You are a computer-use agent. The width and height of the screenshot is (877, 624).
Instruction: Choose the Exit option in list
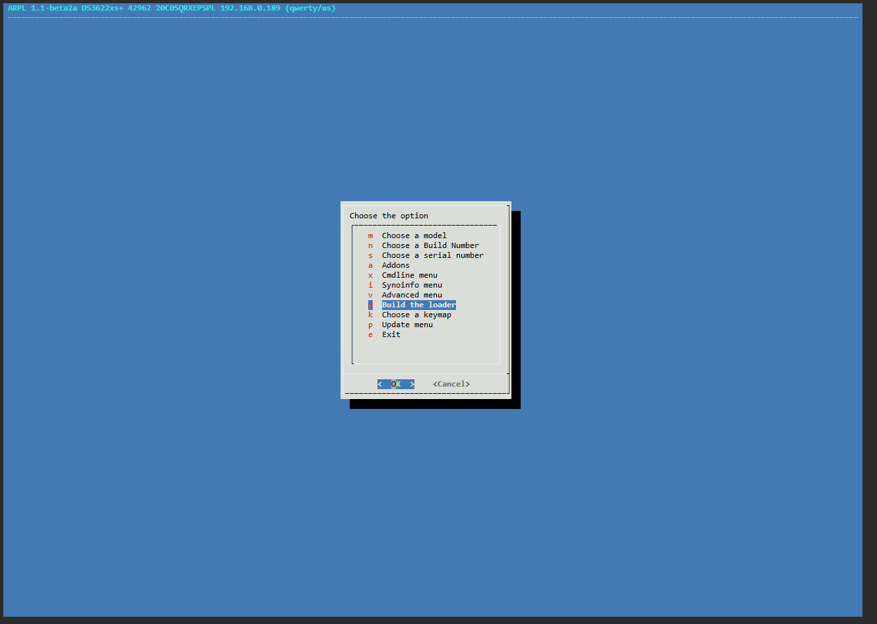click(391, 334)
